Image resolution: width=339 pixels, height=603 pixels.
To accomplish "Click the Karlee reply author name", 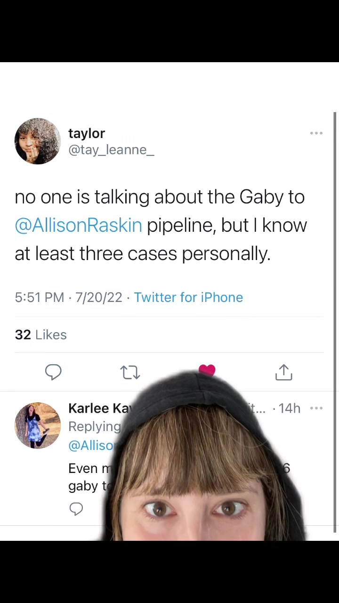I will click(x=99, y=408).
